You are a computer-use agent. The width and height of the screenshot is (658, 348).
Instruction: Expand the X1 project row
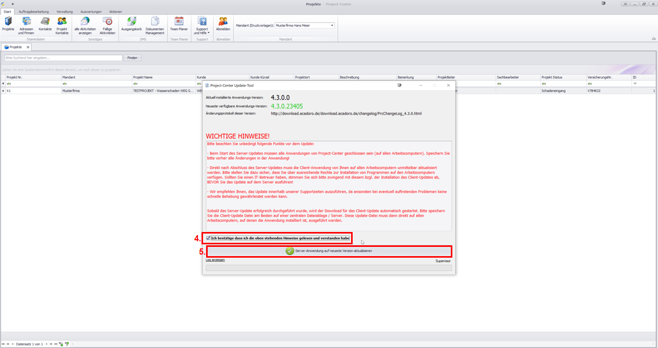(4, 91)
